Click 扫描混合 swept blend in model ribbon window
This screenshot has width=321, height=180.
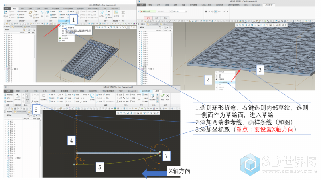click(x=54, y=18)
